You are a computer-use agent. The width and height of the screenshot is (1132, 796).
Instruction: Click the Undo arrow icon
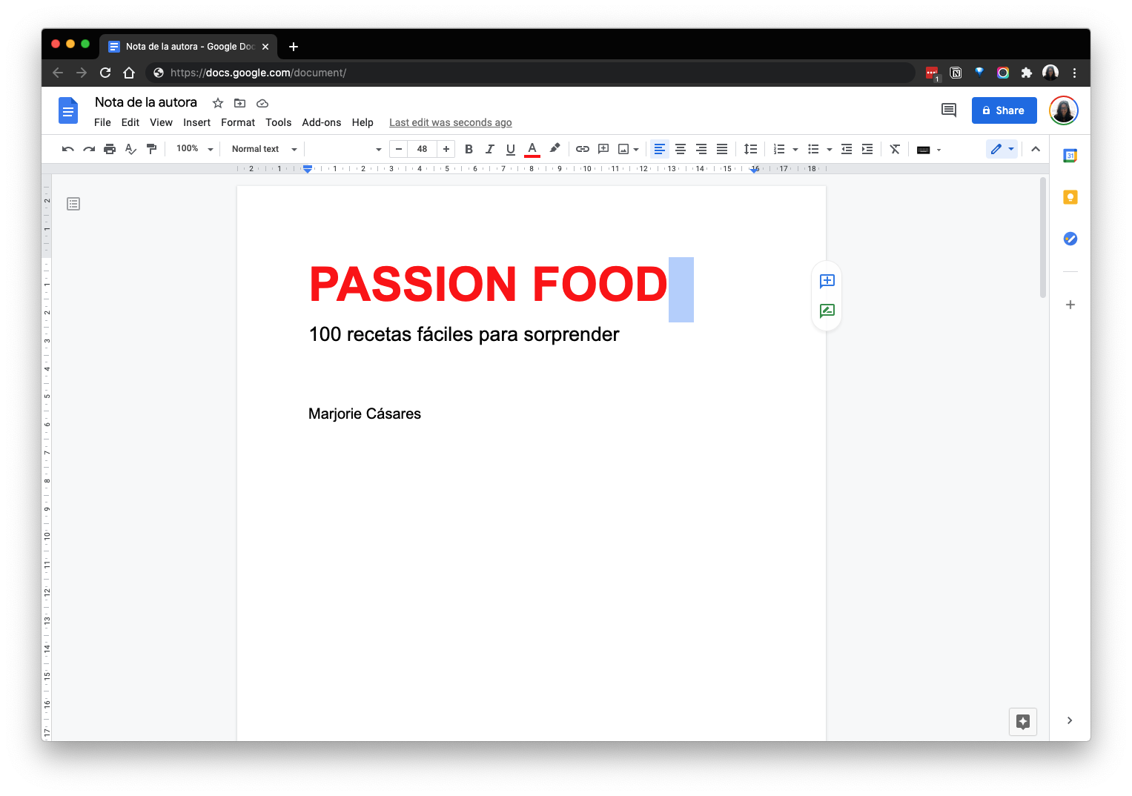coord(67,149)
